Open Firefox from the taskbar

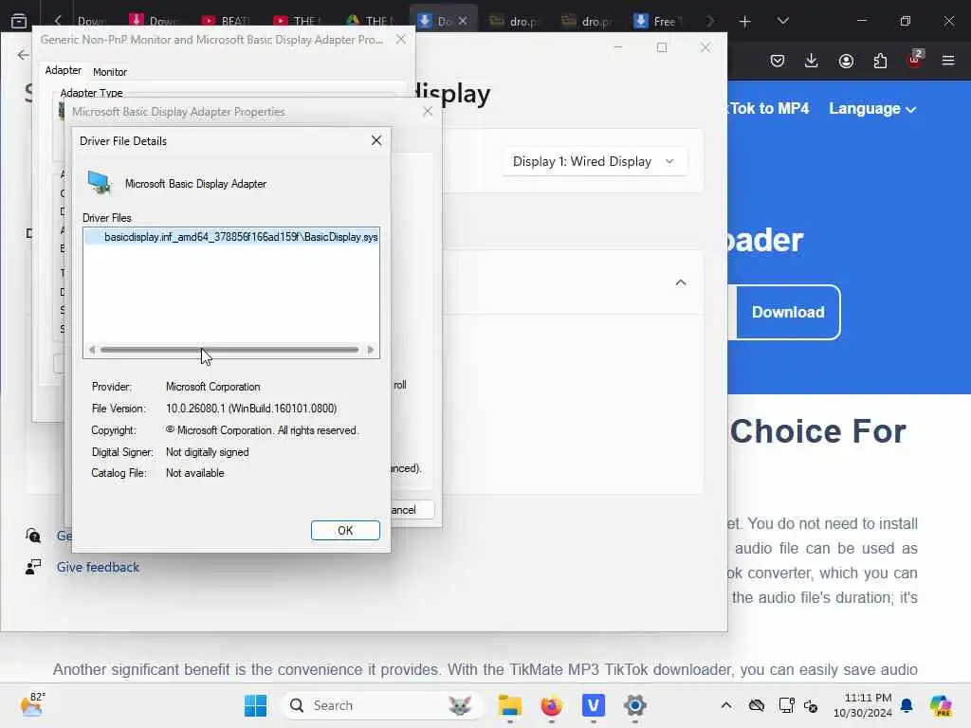551,705
